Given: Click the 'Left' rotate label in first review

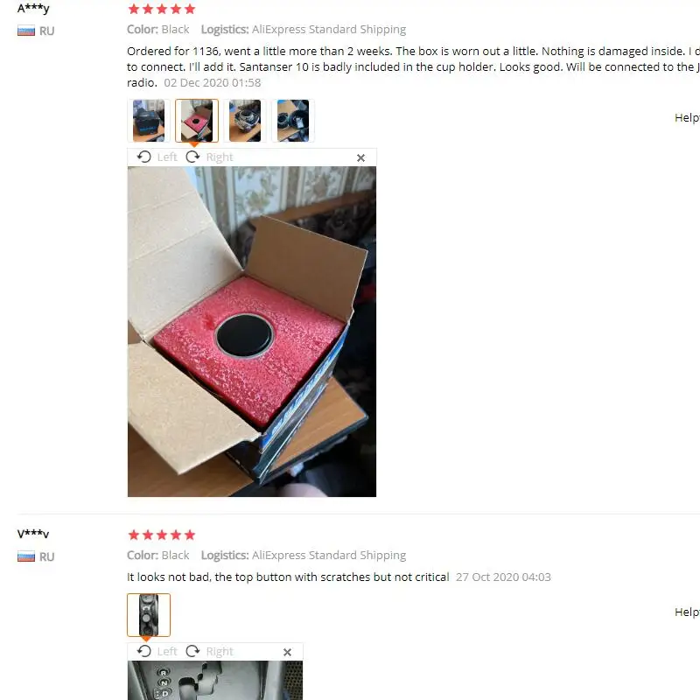Looking at the screenshot, I should point(167,157).
